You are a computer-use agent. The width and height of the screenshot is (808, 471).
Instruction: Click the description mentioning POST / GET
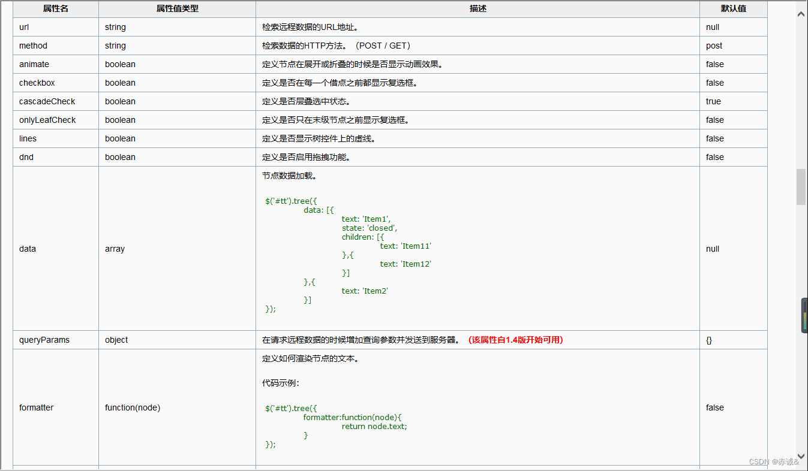tap(337, 46)
